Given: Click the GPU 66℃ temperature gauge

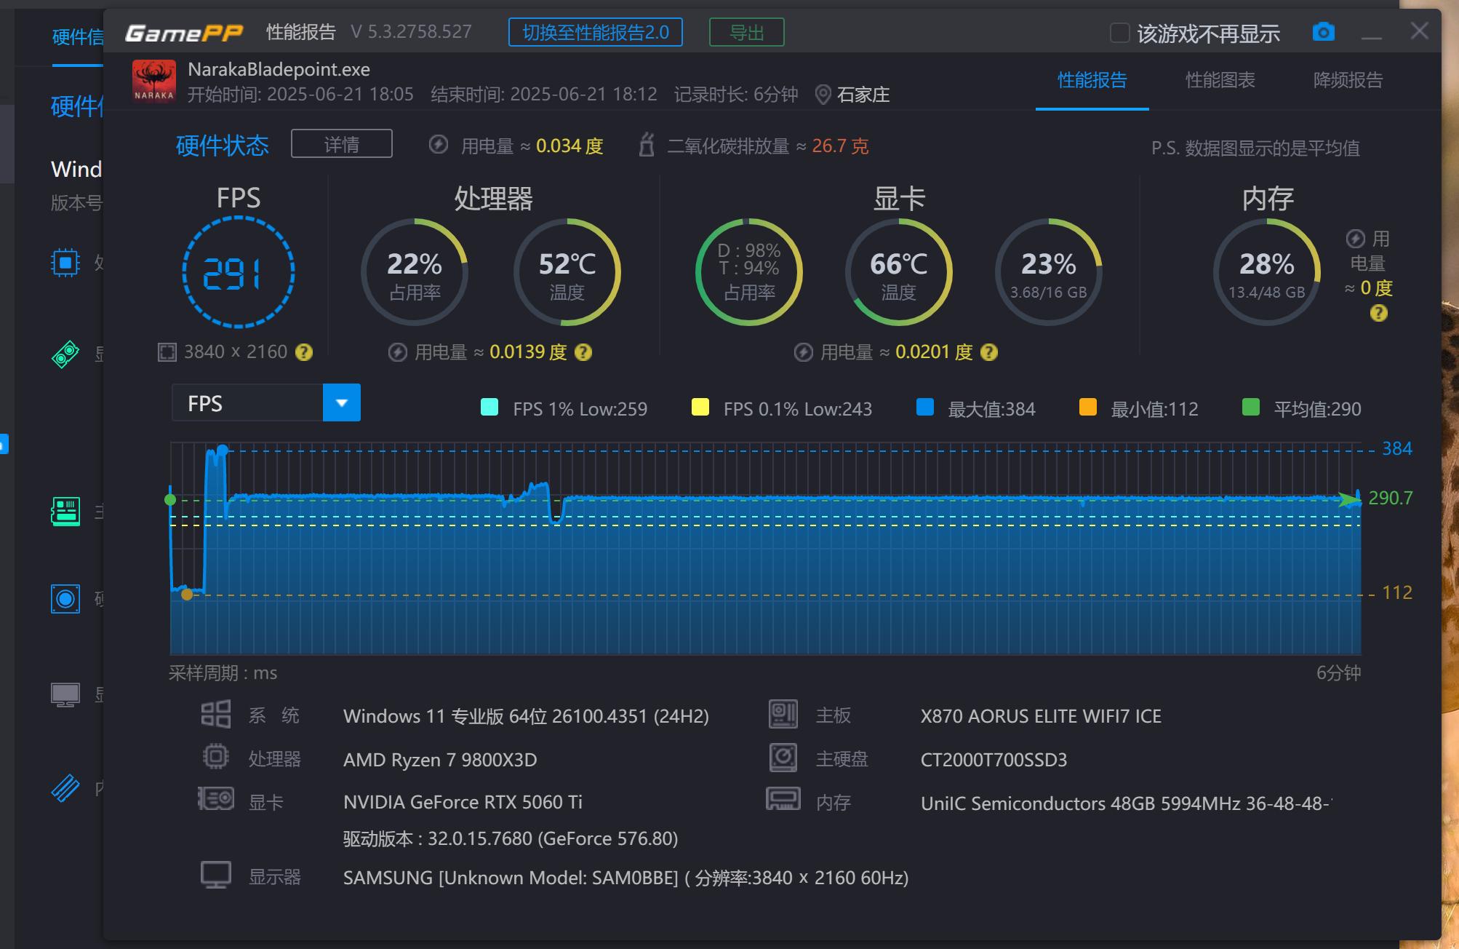Looking at the screenshot, I should 898,272.
